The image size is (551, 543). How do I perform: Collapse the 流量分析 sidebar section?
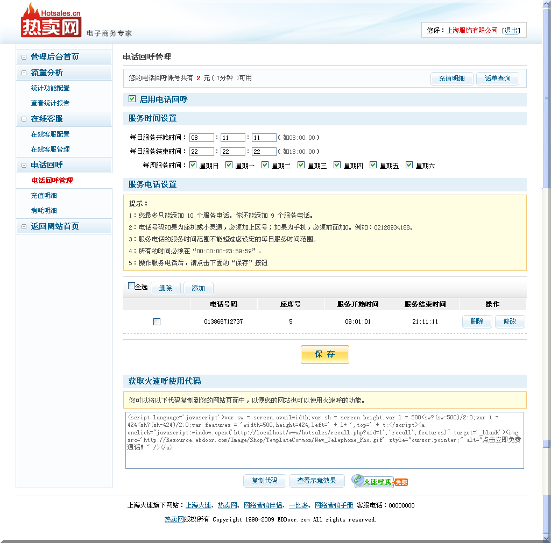coord(24,73)
